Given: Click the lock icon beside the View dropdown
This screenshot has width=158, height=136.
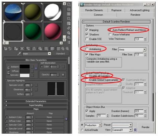Looking at the screenshot, I should coord(135,130).
